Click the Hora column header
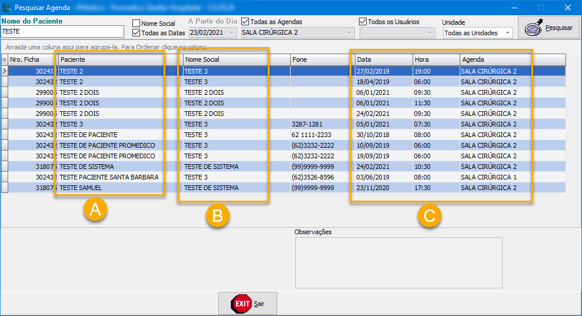Viewport: 582px width, 316px height. point(435,59)
